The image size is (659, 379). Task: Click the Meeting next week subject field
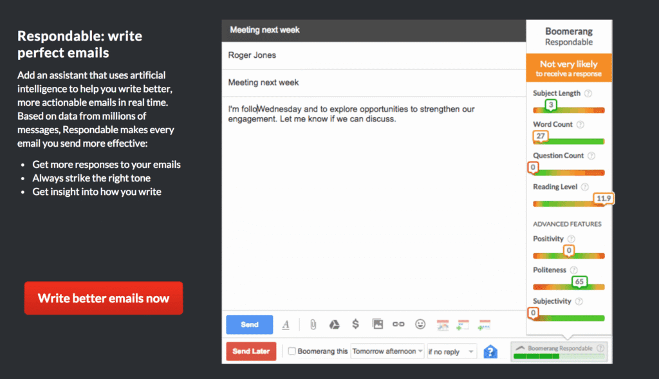[x=373, y=82]
